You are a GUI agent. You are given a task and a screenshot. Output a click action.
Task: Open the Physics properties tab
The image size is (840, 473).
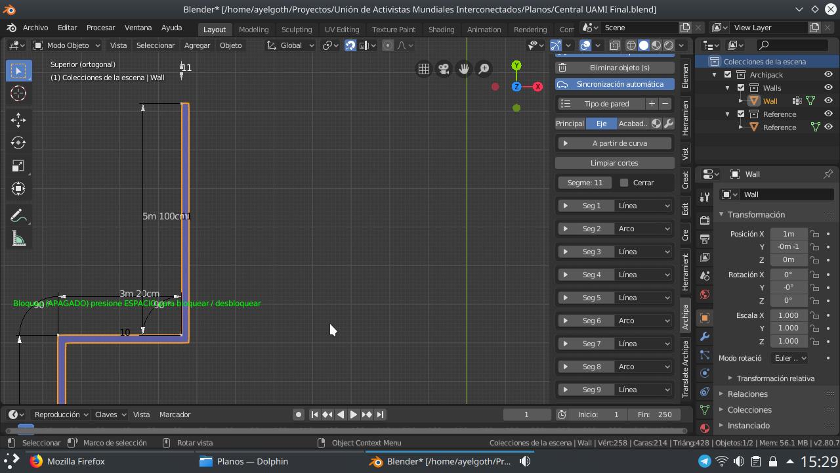click(705, 373)
